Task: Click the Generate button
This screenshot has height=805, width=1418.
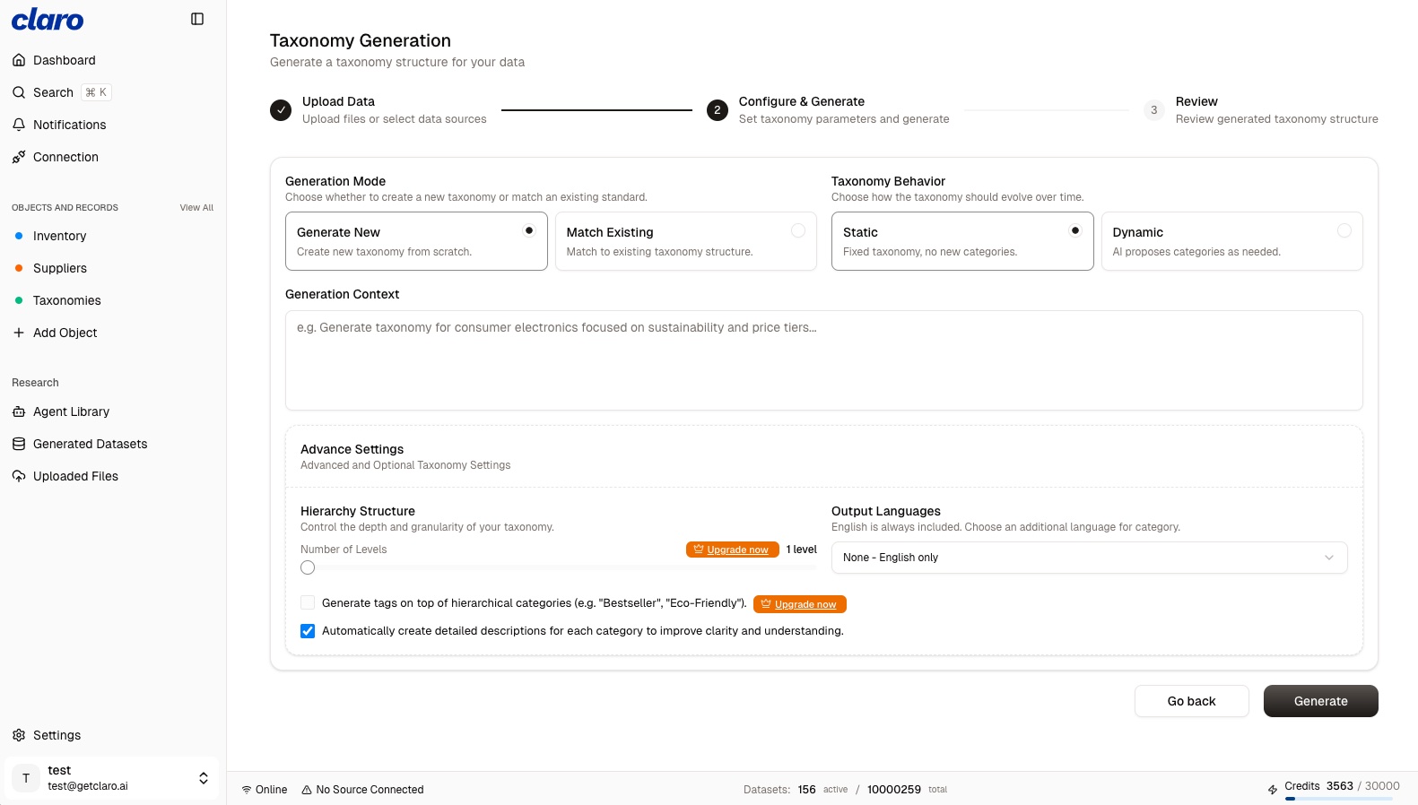Action: click(x=1320, y=701)
